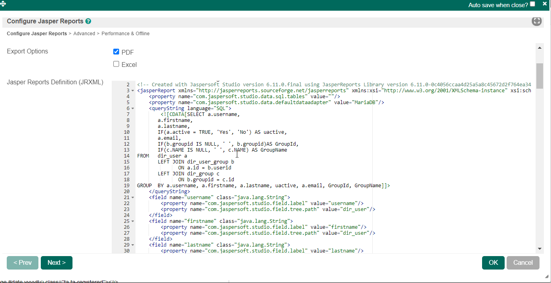Toggle fullscreen with the expand icon
Viewport: 551px width, 283px height.
pos(536,21)
